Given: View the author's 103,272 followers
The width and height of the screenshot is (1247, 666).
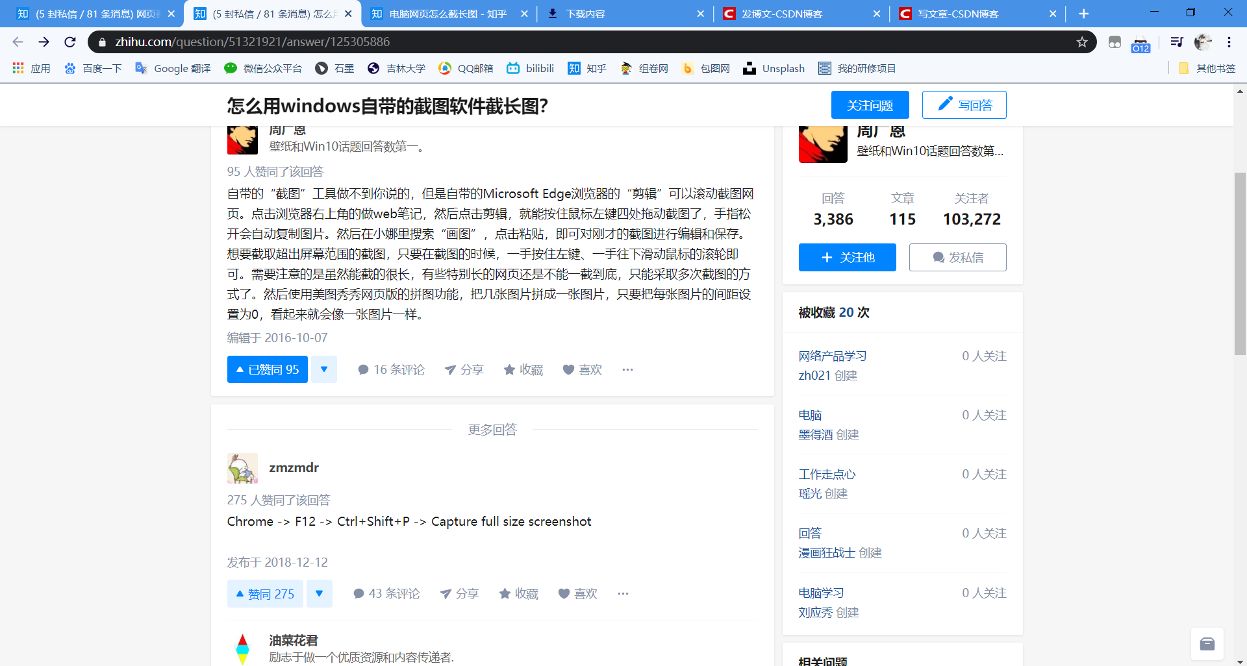Looking at the screenshot, I should tap(972, 210).
